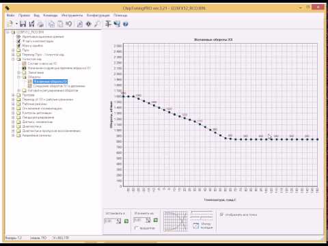
Task: Toggle the 'Маска ошибок' checkbox item in the tree
Action: (18, 46)
